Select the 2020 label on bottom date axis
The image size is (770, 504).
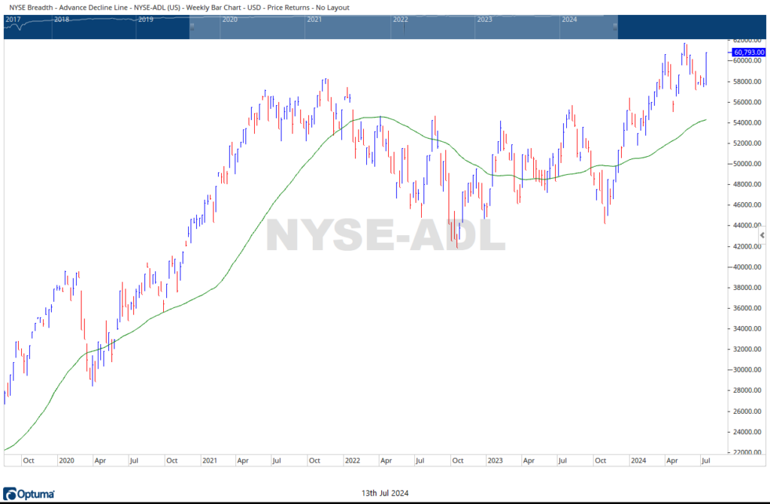pos(66,460)
